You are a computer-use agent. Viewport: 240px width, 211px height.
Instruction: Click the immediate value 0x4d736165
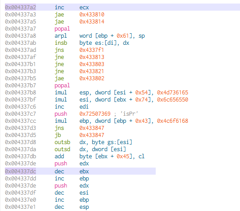(173, 93)
